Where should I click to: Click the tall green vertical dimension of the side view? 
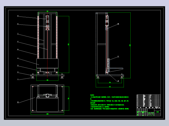pos(130,45)
